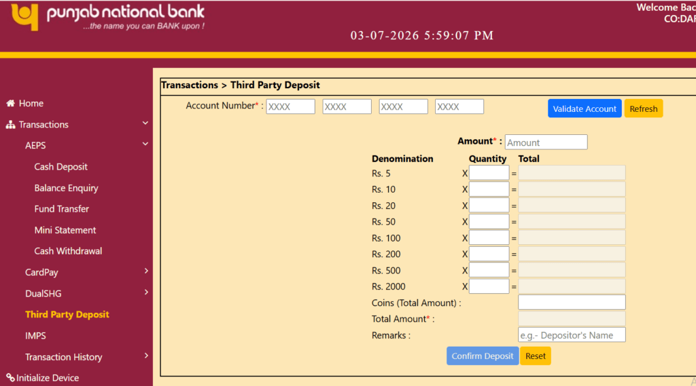
Task: Focus third Account Number XXXX field
Action: coord(403,107)
